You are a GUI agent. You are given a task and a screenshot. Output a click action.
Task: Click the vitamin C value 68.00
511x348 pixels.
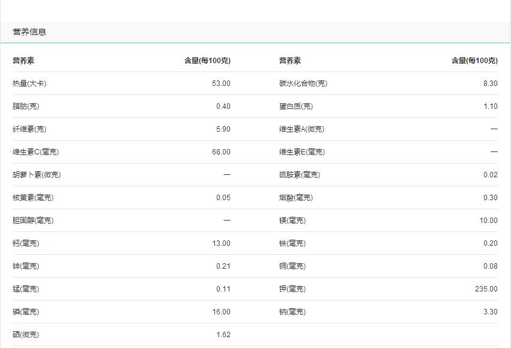tap(220, 151)
